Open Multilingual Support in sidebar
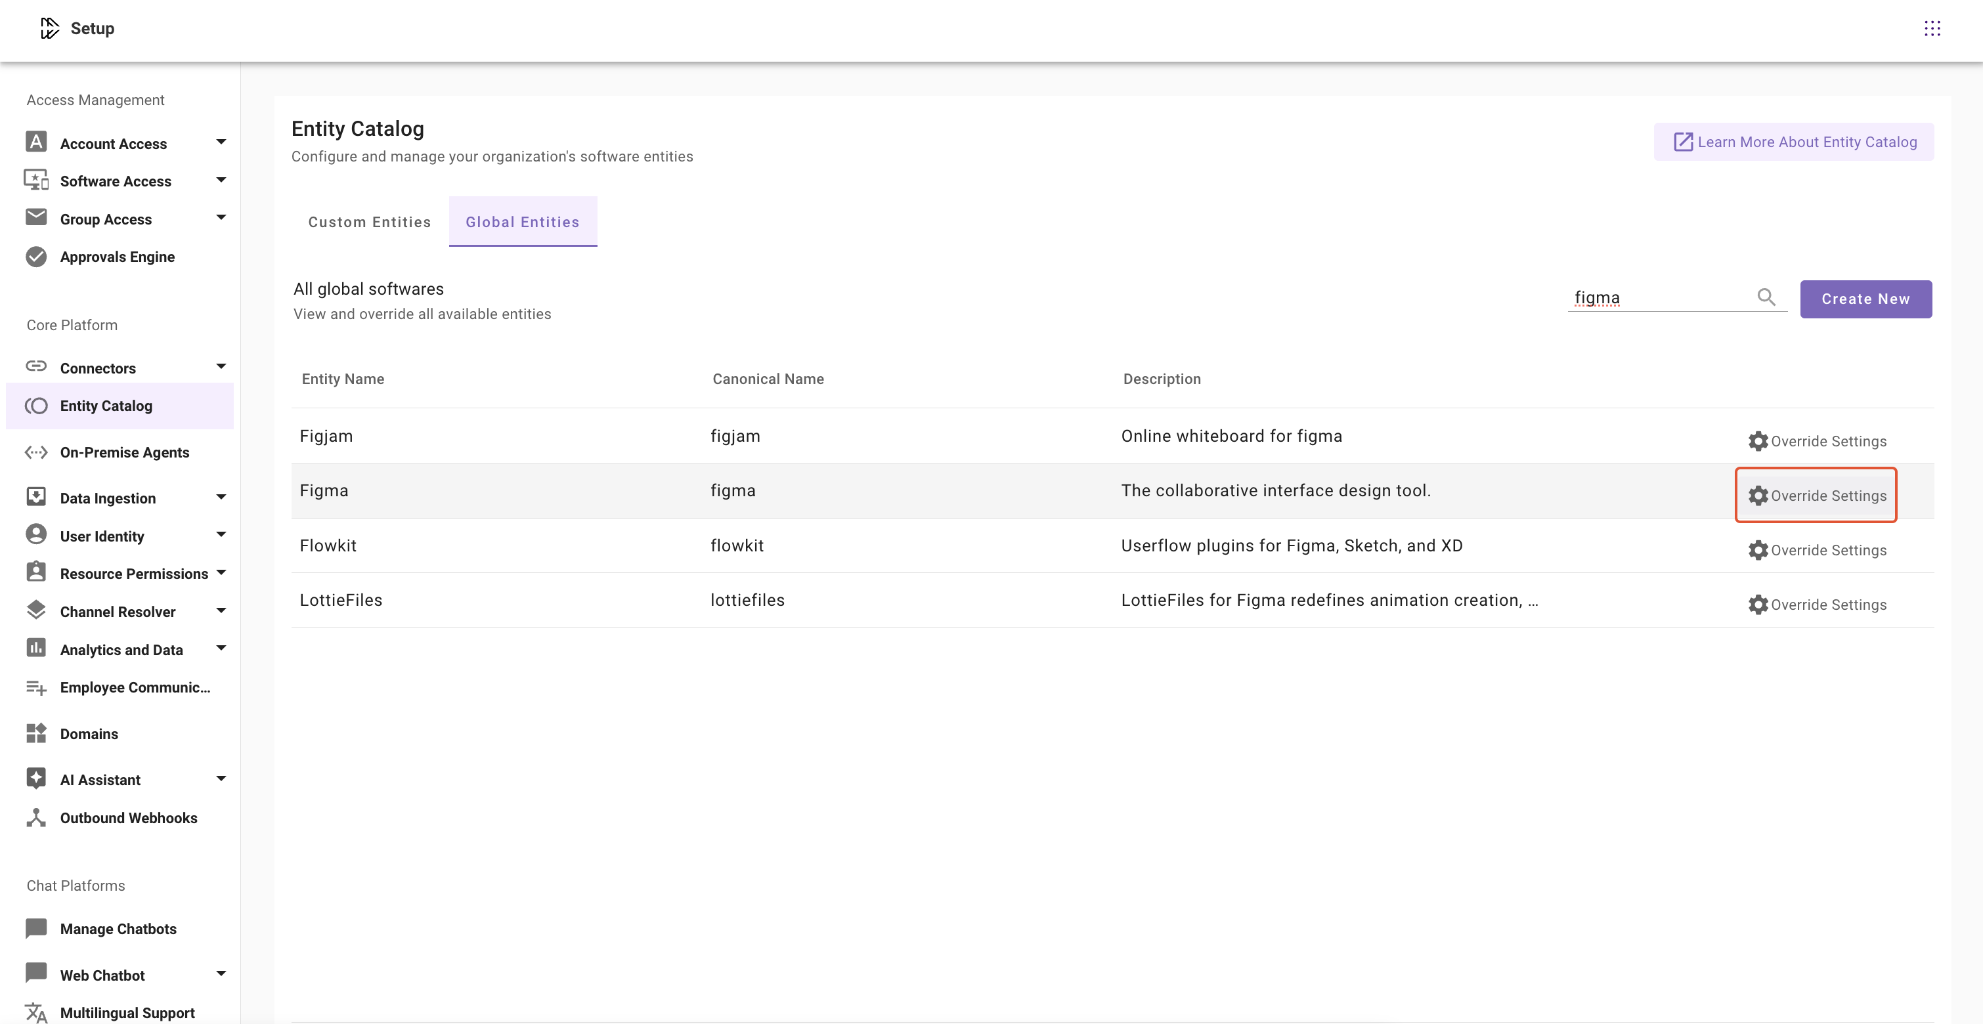 [127, 1013]
